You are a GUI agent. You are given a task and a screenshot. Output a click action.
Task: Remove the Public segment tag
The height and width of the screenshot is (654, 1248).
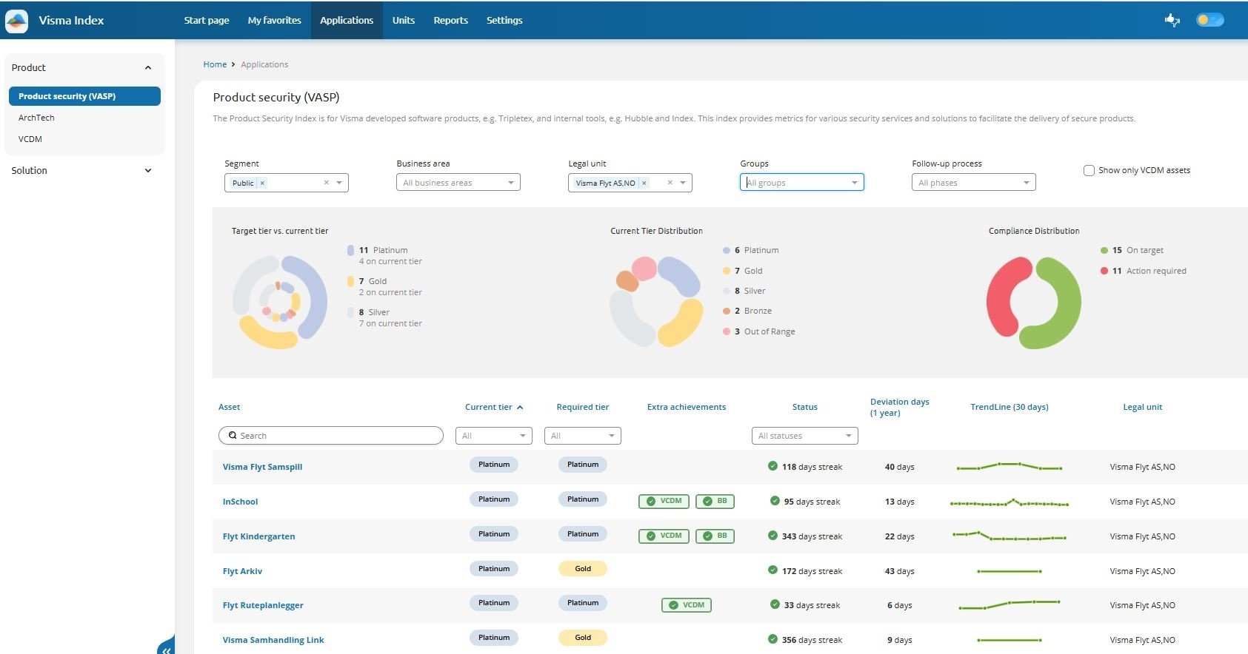point(262,183)
